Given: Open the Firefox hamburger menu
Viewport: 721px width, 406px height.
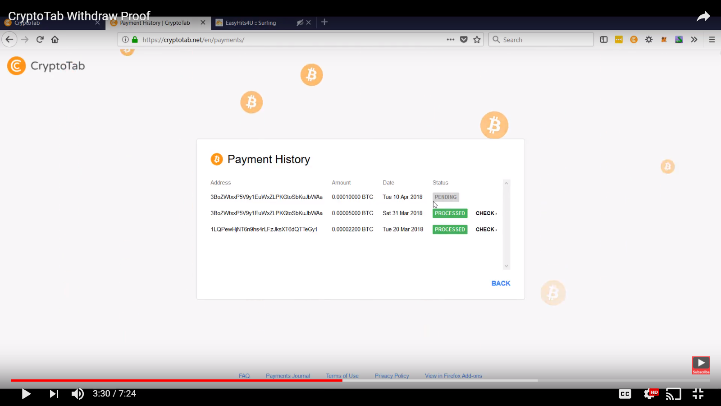Looking at the screenshot, I should (712, 39).
